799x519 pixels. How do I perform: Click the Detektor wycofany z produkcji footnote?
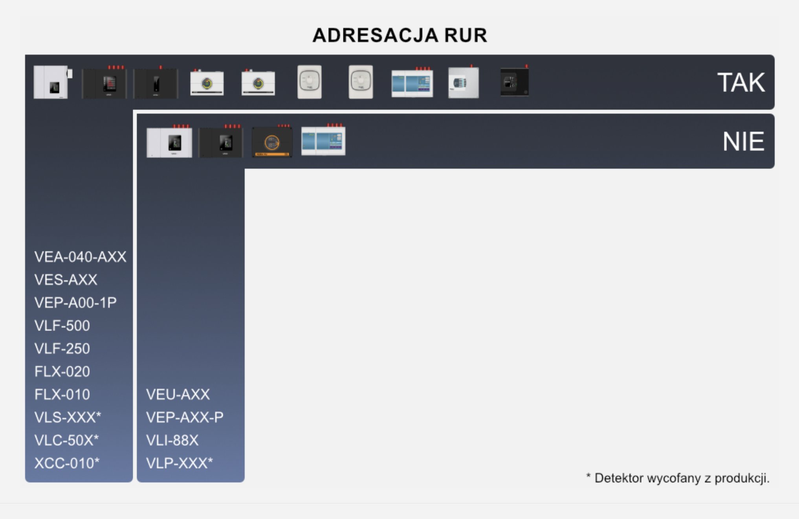coord(678,478)
